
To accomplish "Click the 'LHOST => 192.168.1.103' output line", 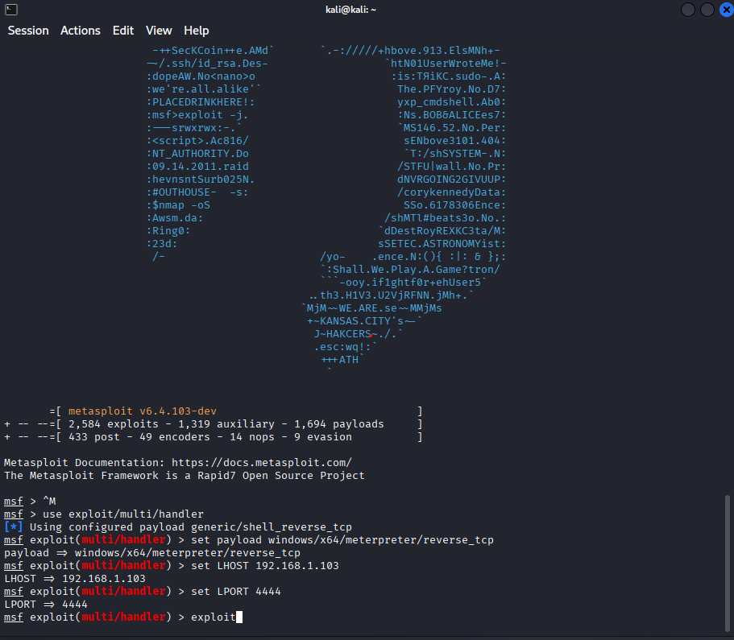I will [75, 579].
